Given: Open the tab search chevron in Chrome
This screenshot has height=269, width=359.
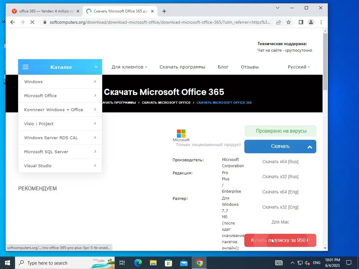Looking at the screenshot, I should pos(277,8).
